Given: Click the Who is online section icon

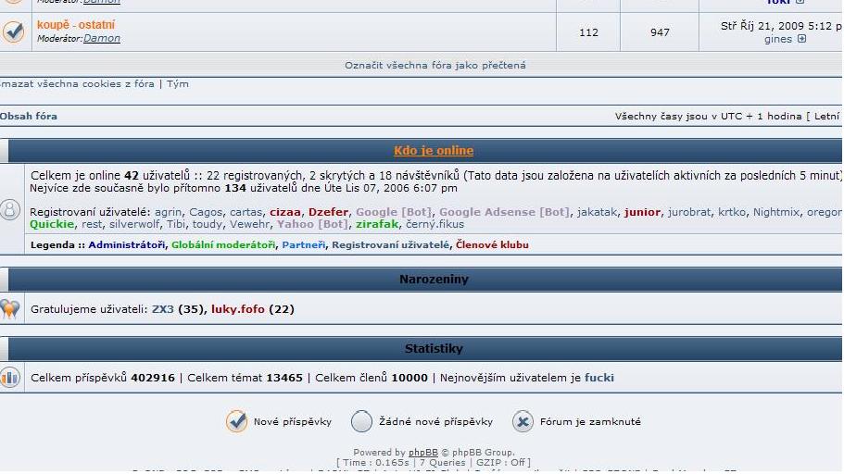Looking at the screenshot, I should tap(10, 209).
